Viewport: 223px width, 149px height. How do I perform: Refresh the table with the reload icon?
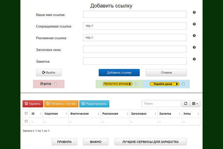[x=186, y=104]
